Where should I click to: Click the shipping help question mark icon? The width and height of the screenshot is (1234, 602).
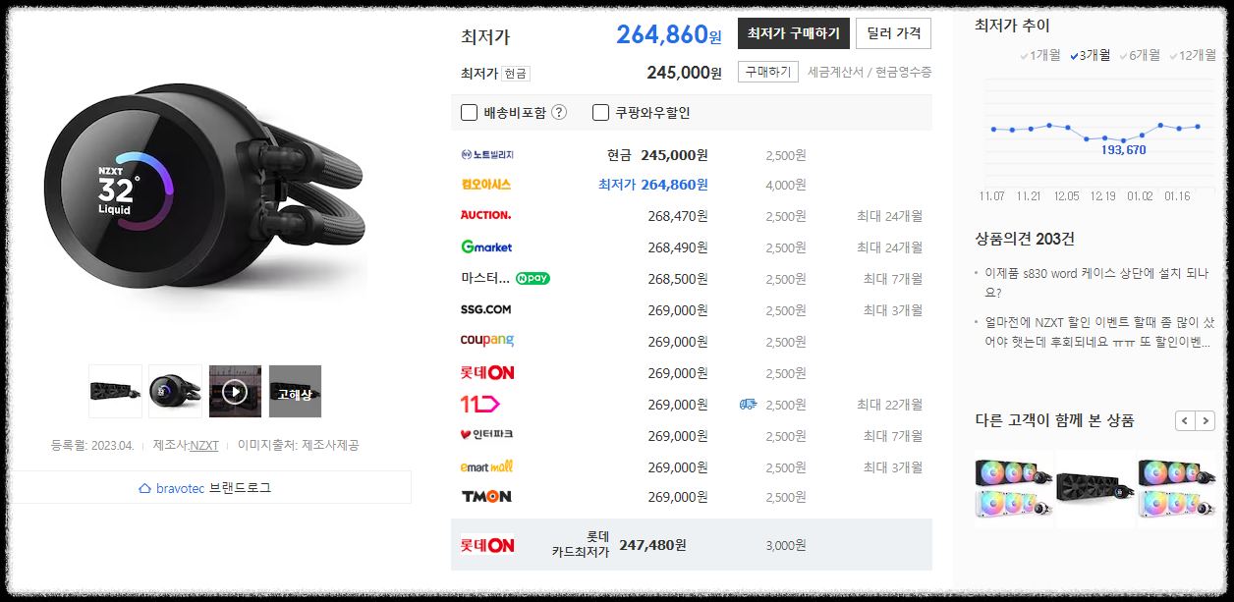click(x=559, y=112)
